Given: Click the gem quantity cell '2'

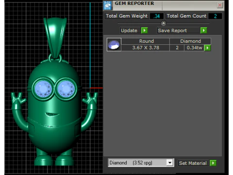Looking at the screenshot, I should click(x=177, y=48).
